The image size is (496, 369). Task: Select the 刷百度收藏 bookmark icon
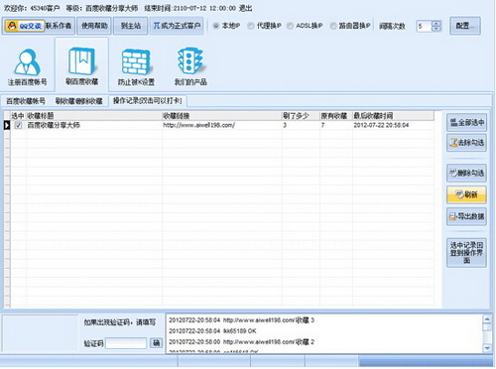coord(81,65)
